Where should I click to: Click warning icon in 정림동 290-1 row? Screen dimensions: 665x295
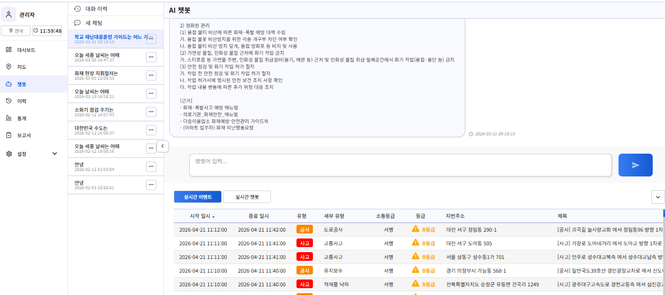(x=416, y=229)
